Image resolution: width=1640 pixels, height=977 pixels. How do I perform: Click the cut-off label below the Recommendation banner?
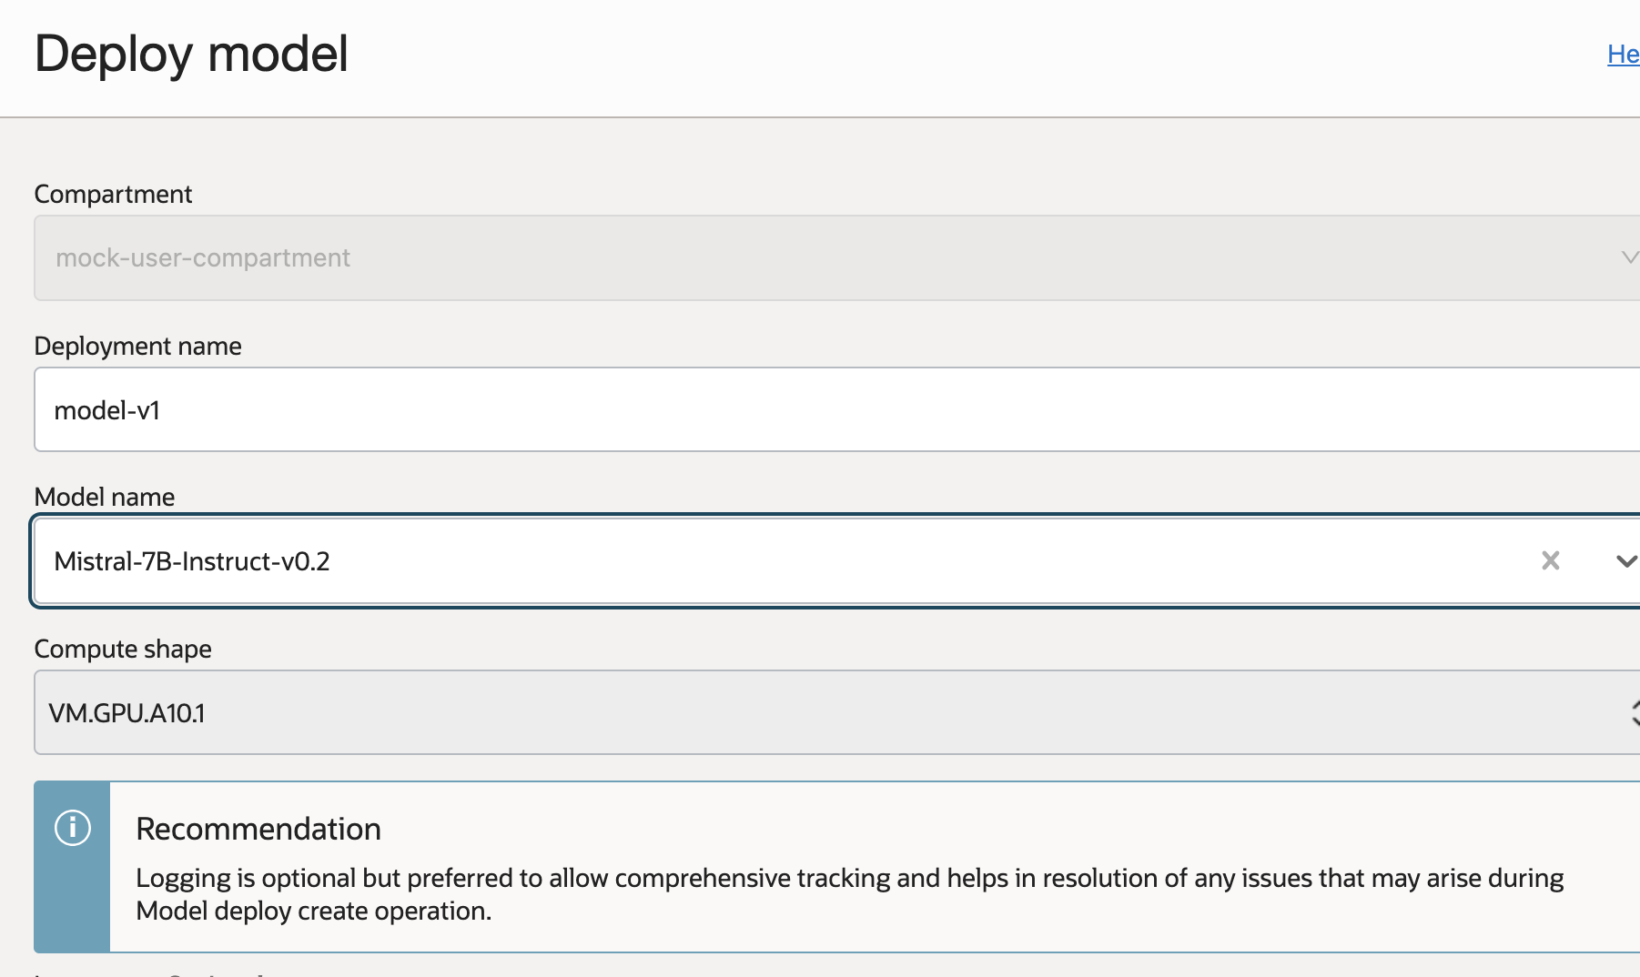[x=150, y=973]
